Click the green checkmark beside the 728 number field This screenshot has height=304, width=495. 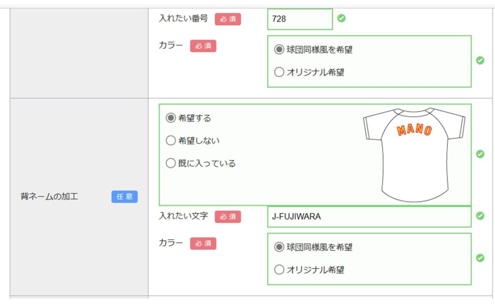(x=341, y=18)
